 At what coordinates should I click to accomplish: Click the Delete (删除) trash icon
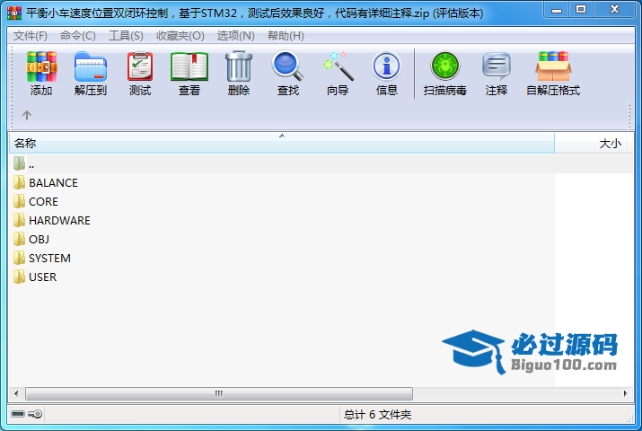238,67
